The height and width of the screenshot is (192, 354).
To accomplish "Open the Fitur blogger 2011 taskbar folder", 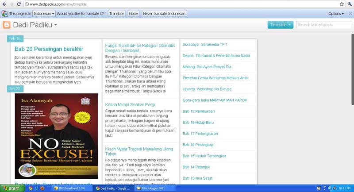I will point(155,188).
